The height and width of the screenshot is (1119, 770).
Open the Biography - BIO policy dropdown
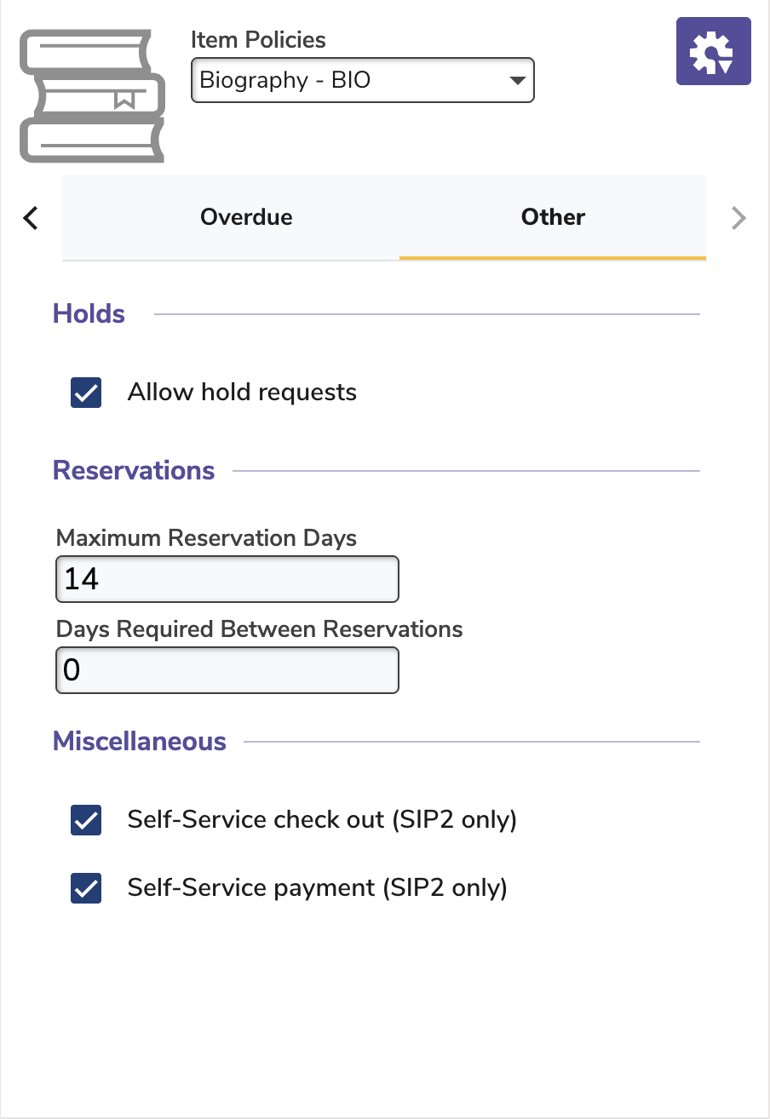362,81
